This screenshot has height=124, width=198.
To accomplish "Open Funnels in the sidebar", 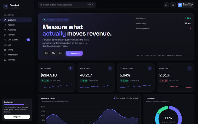I will [x=17, y=35].
